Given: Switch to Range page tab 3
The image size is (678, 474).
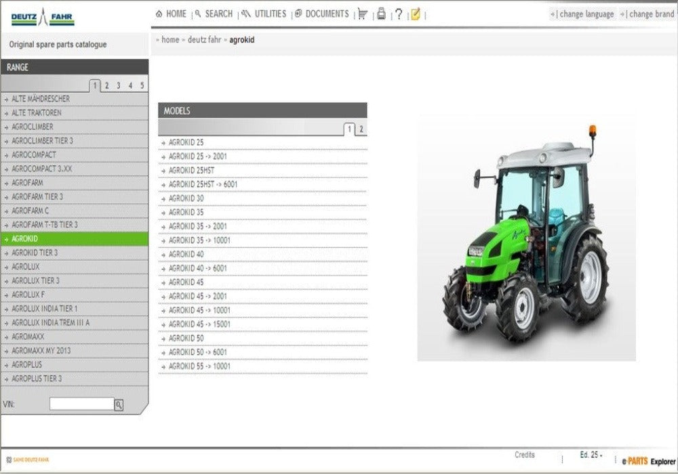Looking at the screenshot, I should (118, 85).
